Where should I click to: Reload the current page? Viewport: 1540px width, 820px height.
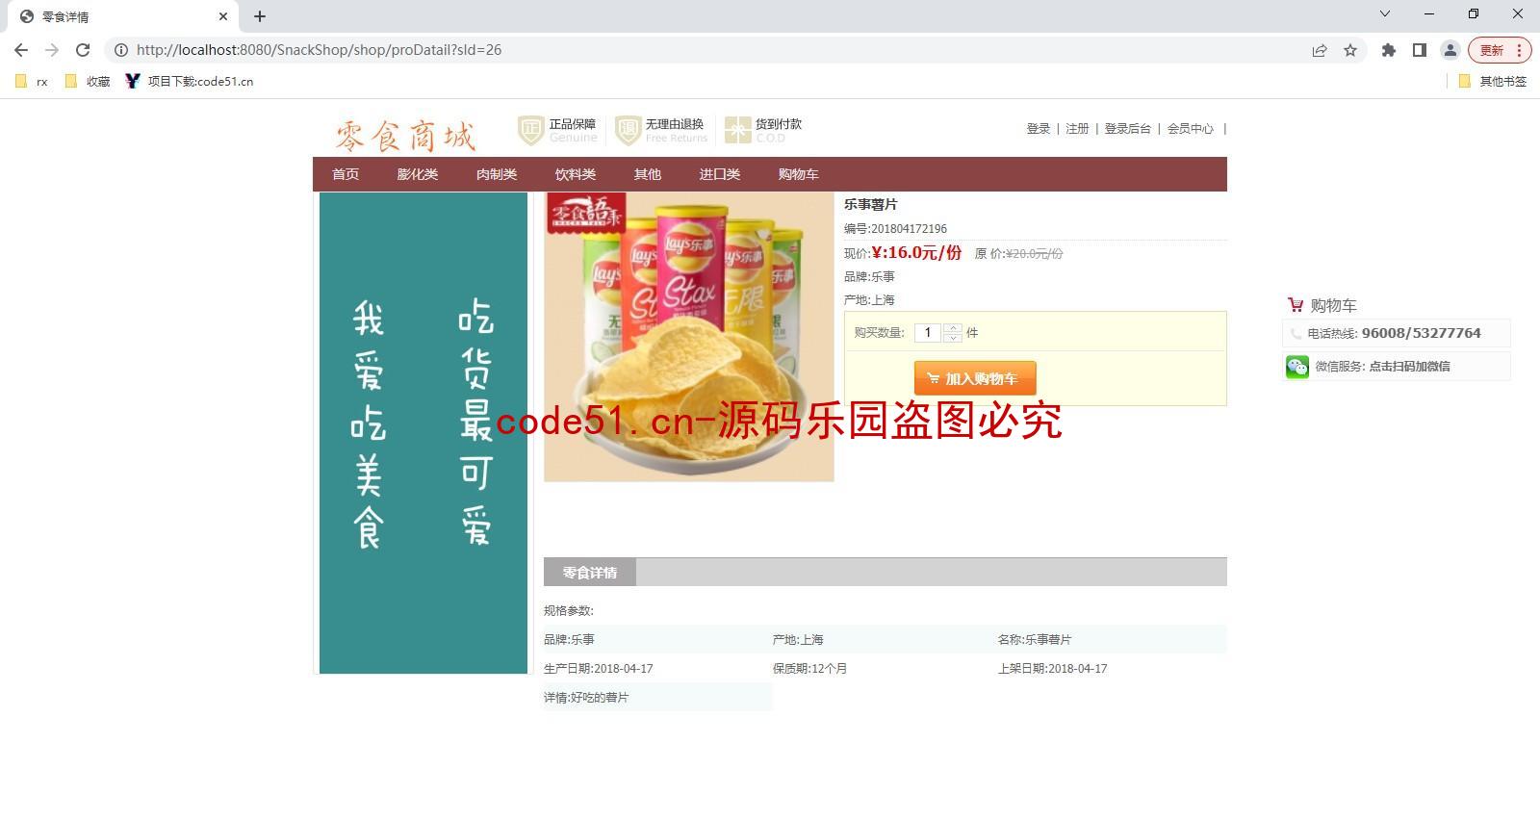[x=83, y=50]
